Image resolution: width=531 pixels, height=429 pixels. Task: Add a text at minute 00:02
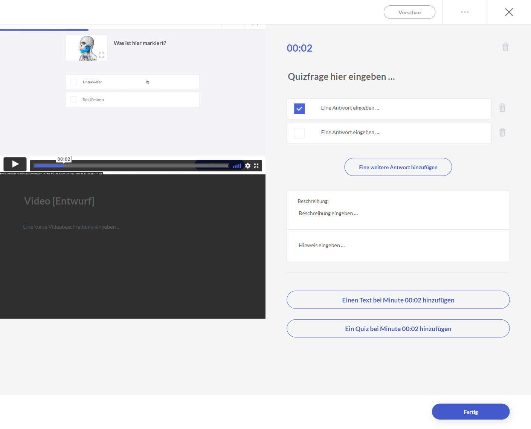(398, 300)
